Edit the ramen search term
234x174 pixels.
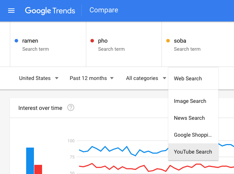tap(30, 41)
